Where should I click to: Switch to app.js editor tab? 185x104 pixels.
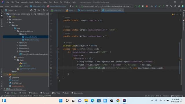click(71, 10)
